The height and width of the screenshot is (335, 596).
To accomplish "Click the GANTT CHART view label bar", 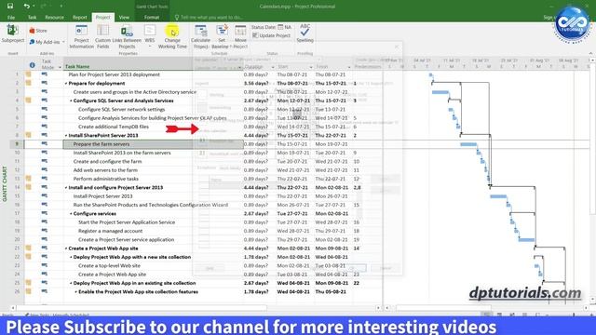I will 5,183.
